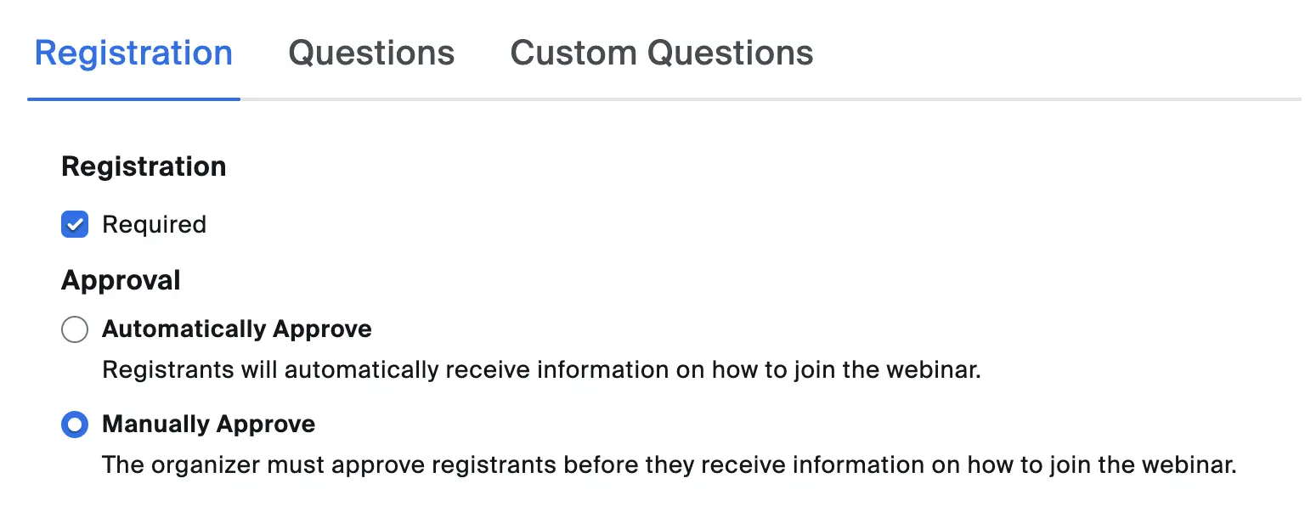Uncheck the Required registration checkbox

(75, 225)
